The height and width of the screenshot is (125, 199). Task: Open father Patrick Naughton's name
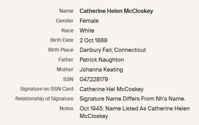(102, 60)
